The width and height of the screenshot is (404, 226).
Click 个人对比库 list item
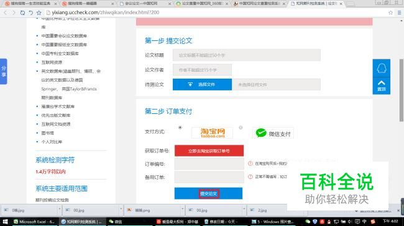(52, 142)
